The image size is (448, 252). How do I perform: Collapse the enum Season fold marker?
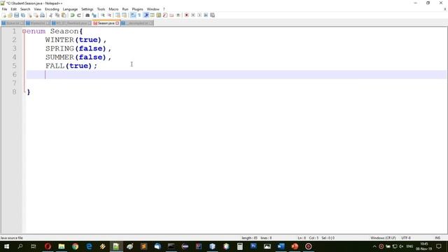pyautogui.click(x=24, y=31)
